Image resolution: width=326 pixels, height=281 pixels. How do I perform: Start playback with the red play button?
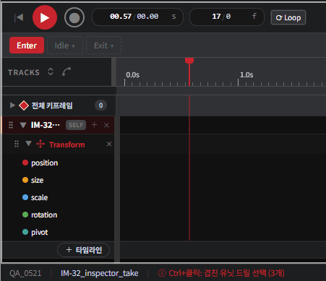pyautogui.click(x=45, y=17)
